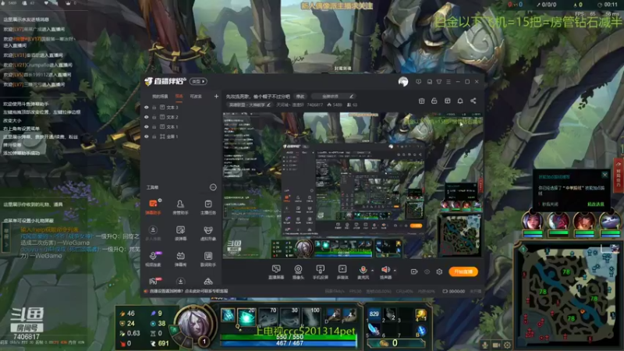Switch to the highlighted orange scene tab

pyautogui.click(x=179, y=96)
